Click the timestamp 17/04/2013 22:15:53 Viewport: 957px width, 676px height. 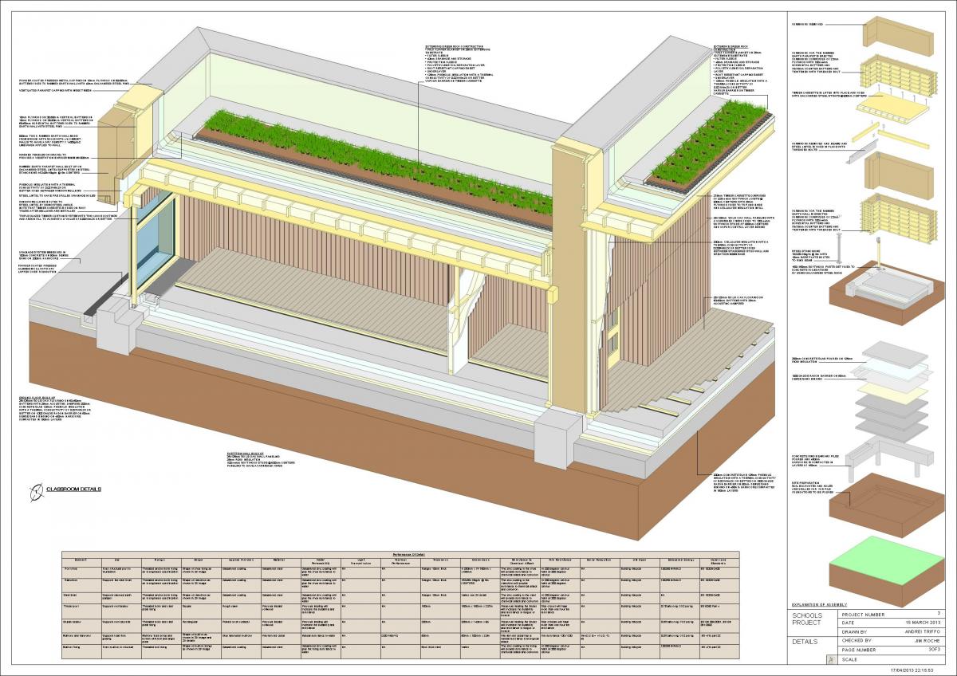coord(912,670)
